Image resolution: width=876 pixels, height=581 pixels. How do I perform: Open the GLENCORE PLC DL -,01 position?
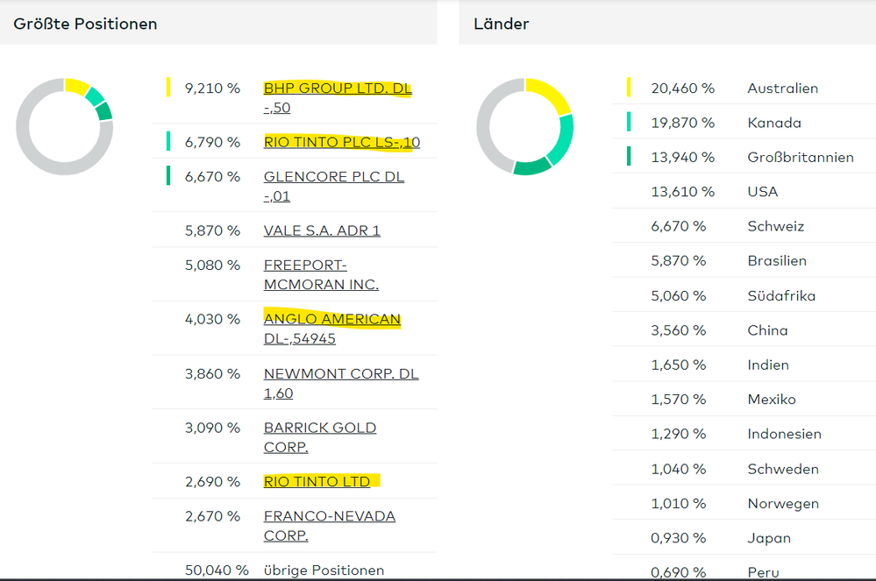333,177
